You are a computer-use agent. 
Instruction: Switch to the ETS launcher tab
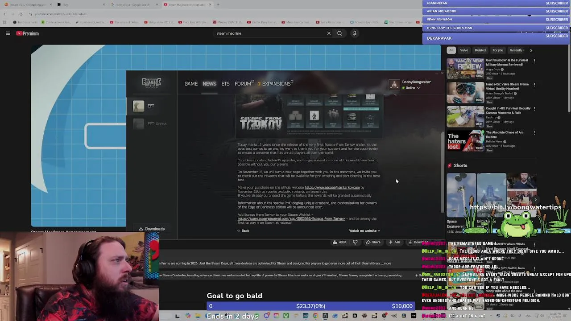coord(225,84)
